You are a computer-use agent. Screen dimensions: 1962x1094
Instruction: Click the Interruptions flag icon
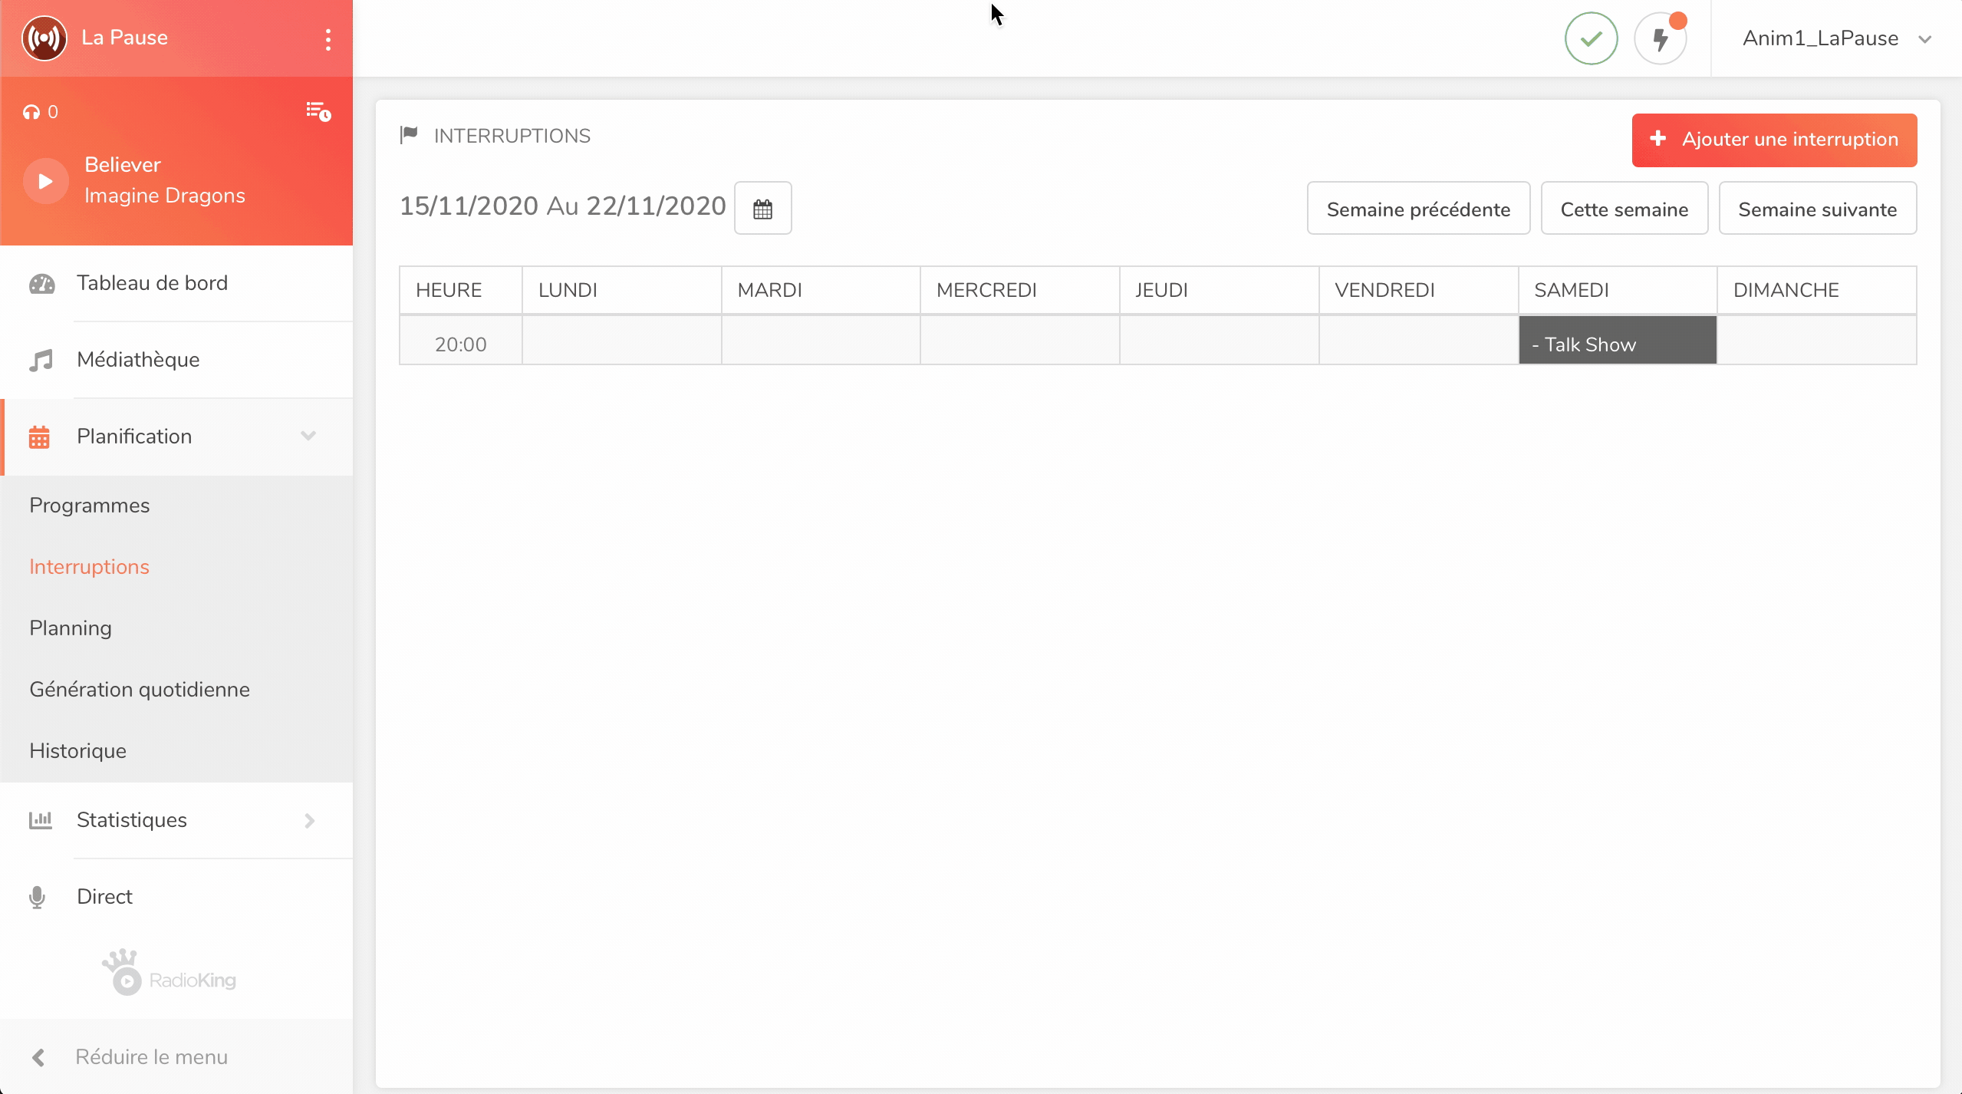pyautogui.click(x=409, y=136)
